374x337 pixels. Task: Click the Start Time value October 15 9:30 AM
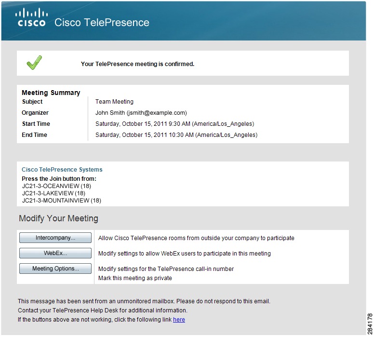(x=174, y=124)
